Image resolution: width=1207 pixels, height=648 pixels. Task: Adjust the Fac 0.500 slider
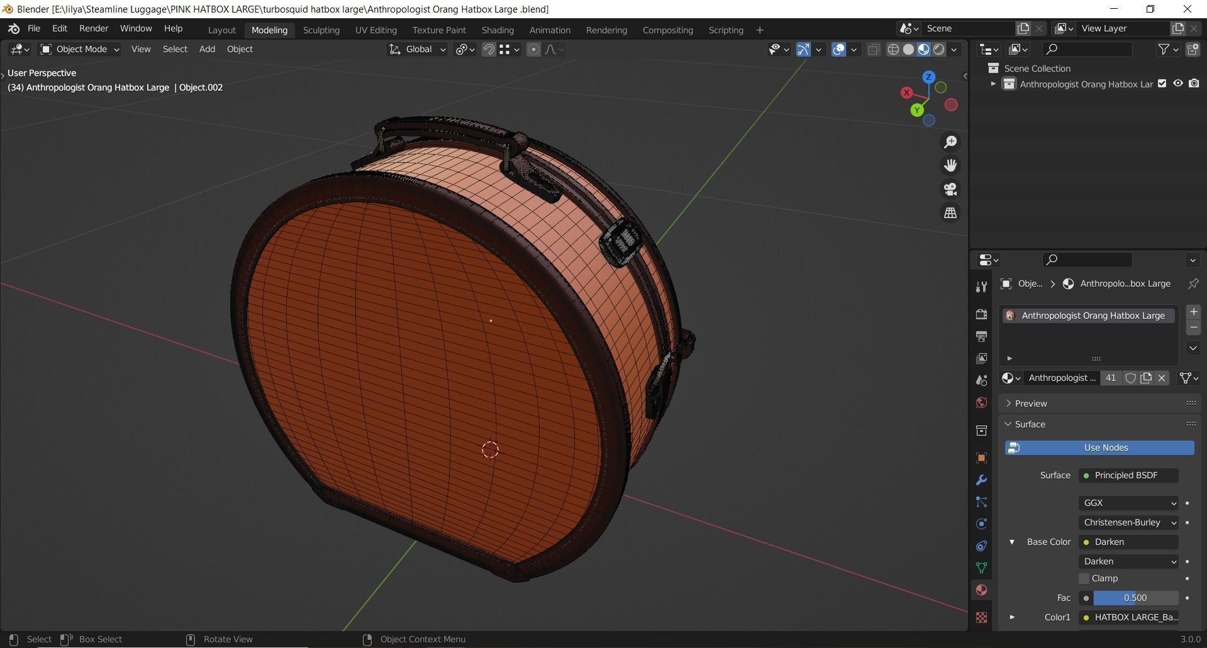coord(1135,598)
